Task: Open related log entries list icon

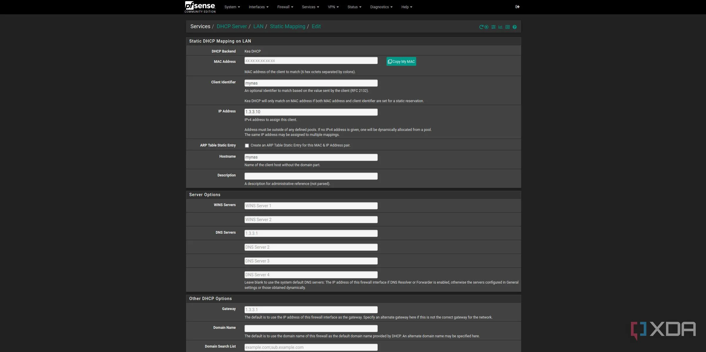Action: [x=508, y=27]
